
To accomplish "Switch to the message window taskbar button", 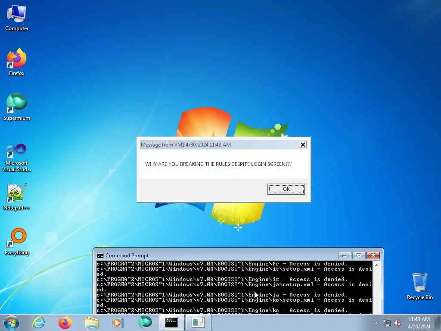I will 198,322.
